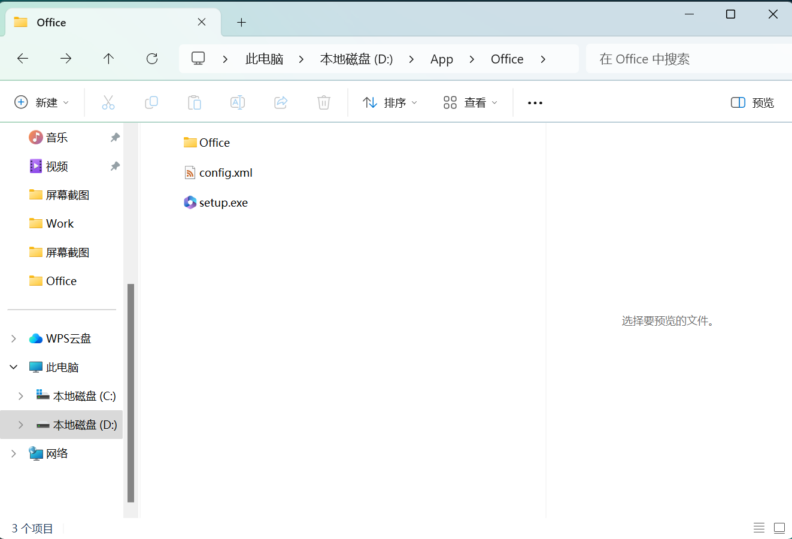
Task: Switch to details list view icon
Action: (x=759, y=528)
